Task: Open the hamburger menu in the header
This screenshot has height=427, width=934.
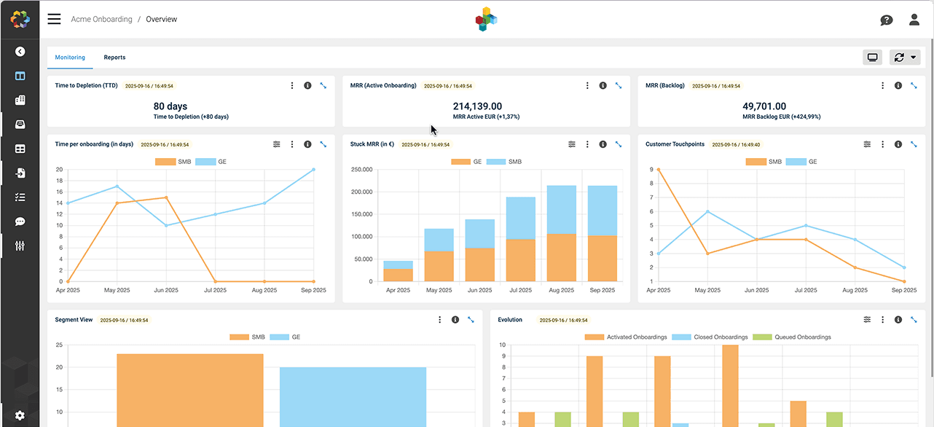Action: tap(54, 19)
